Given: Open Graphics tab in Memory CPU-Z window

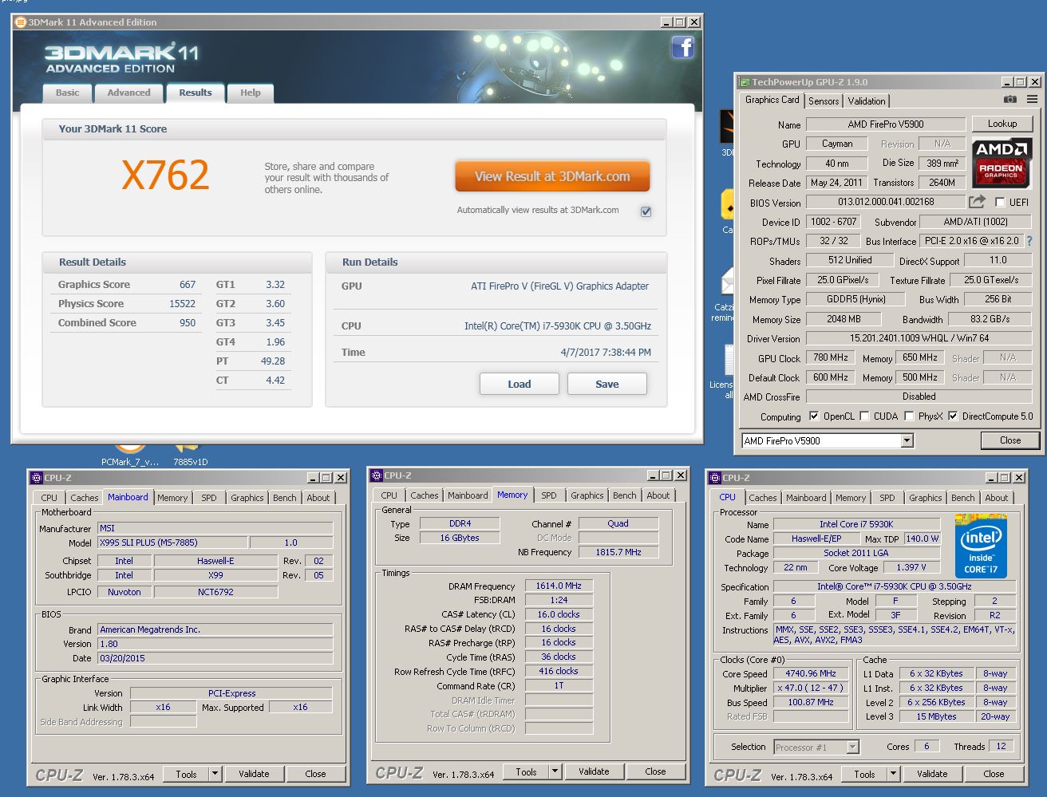Looking at the screenshot, I should (587, 495).
